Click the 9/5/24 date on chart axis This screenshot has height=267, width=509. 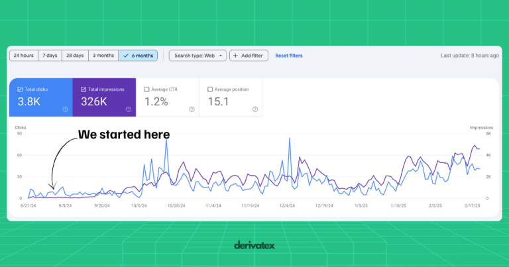pos(65,205)
